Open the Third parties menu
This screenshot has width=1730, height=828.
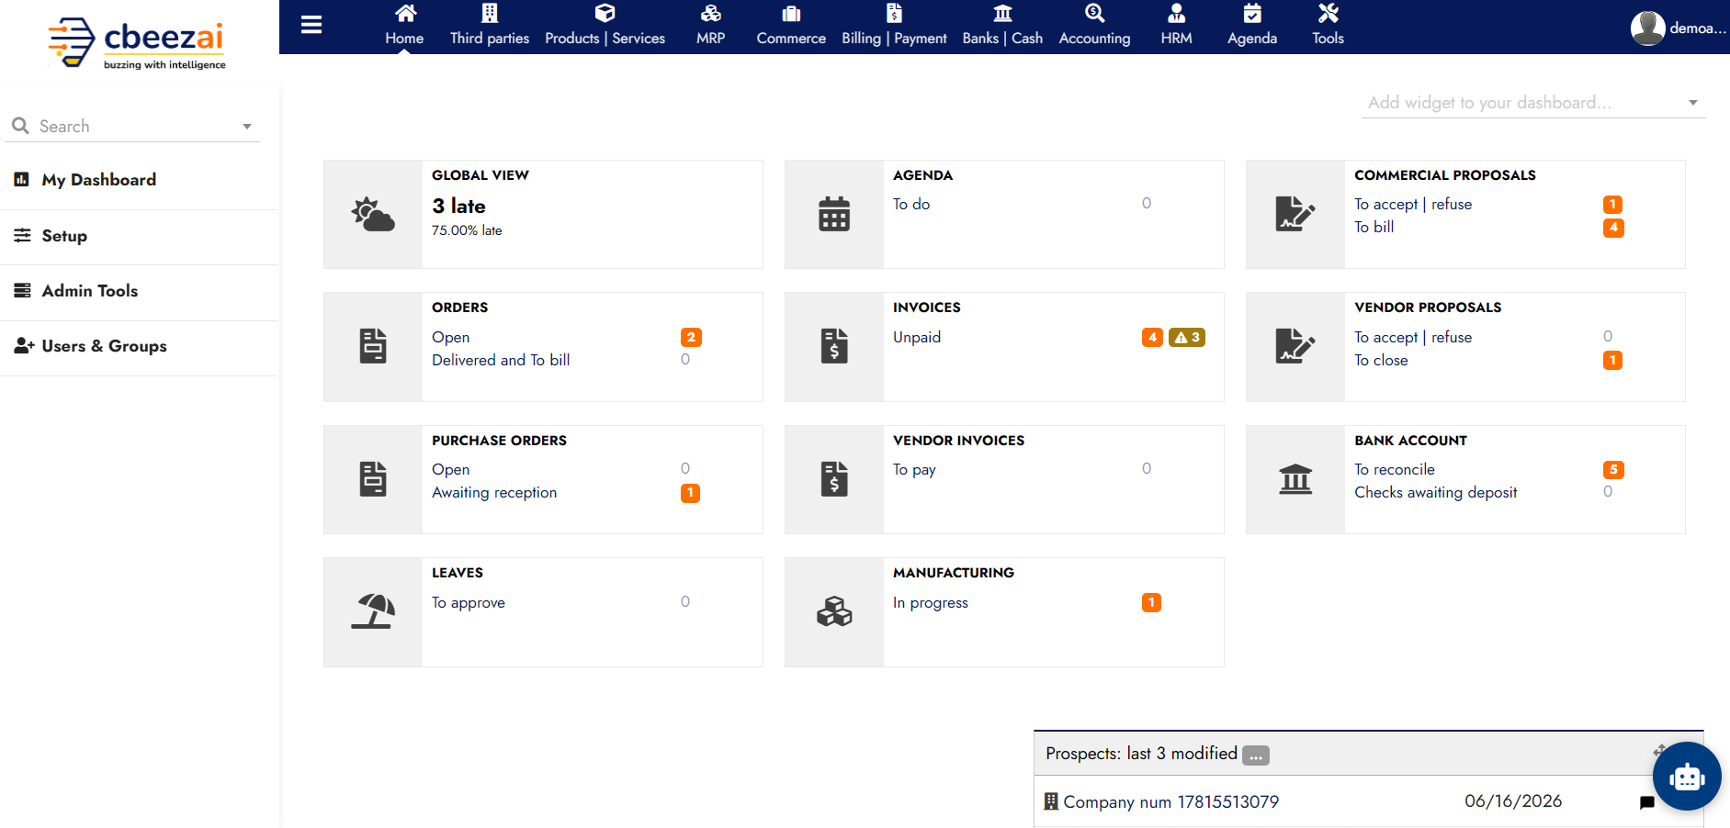pyautogui.click(x=490, y=26)
